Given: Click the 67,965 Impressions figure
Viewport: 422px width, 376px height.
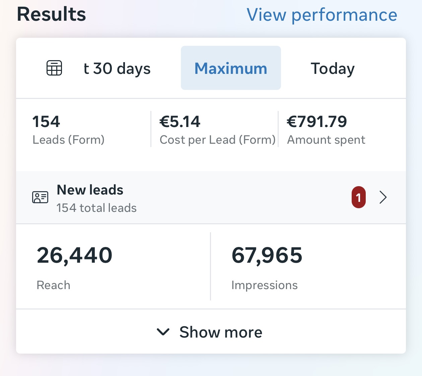Looking at the screenshot, I should pyautogui.click(x=267, y=255).
